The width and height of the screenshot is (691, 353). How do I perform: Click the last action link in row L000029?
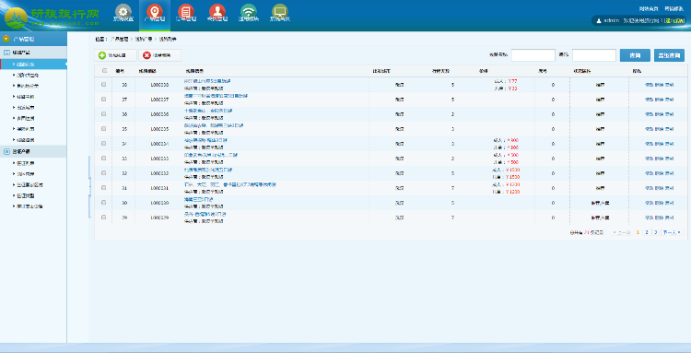(x=669, y=218)
